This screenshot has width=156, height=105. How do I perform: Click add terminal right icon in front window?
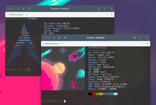coord(59,38)
